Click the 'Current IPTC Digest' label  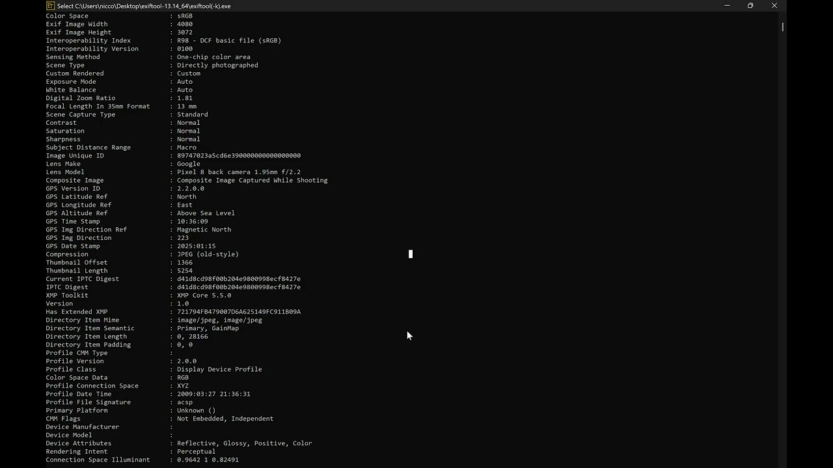[83, 279]
